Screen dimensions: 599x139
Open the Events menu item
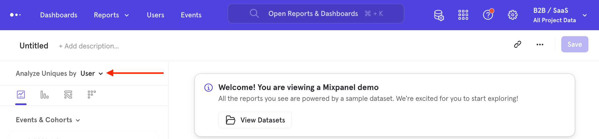(191, 15)
